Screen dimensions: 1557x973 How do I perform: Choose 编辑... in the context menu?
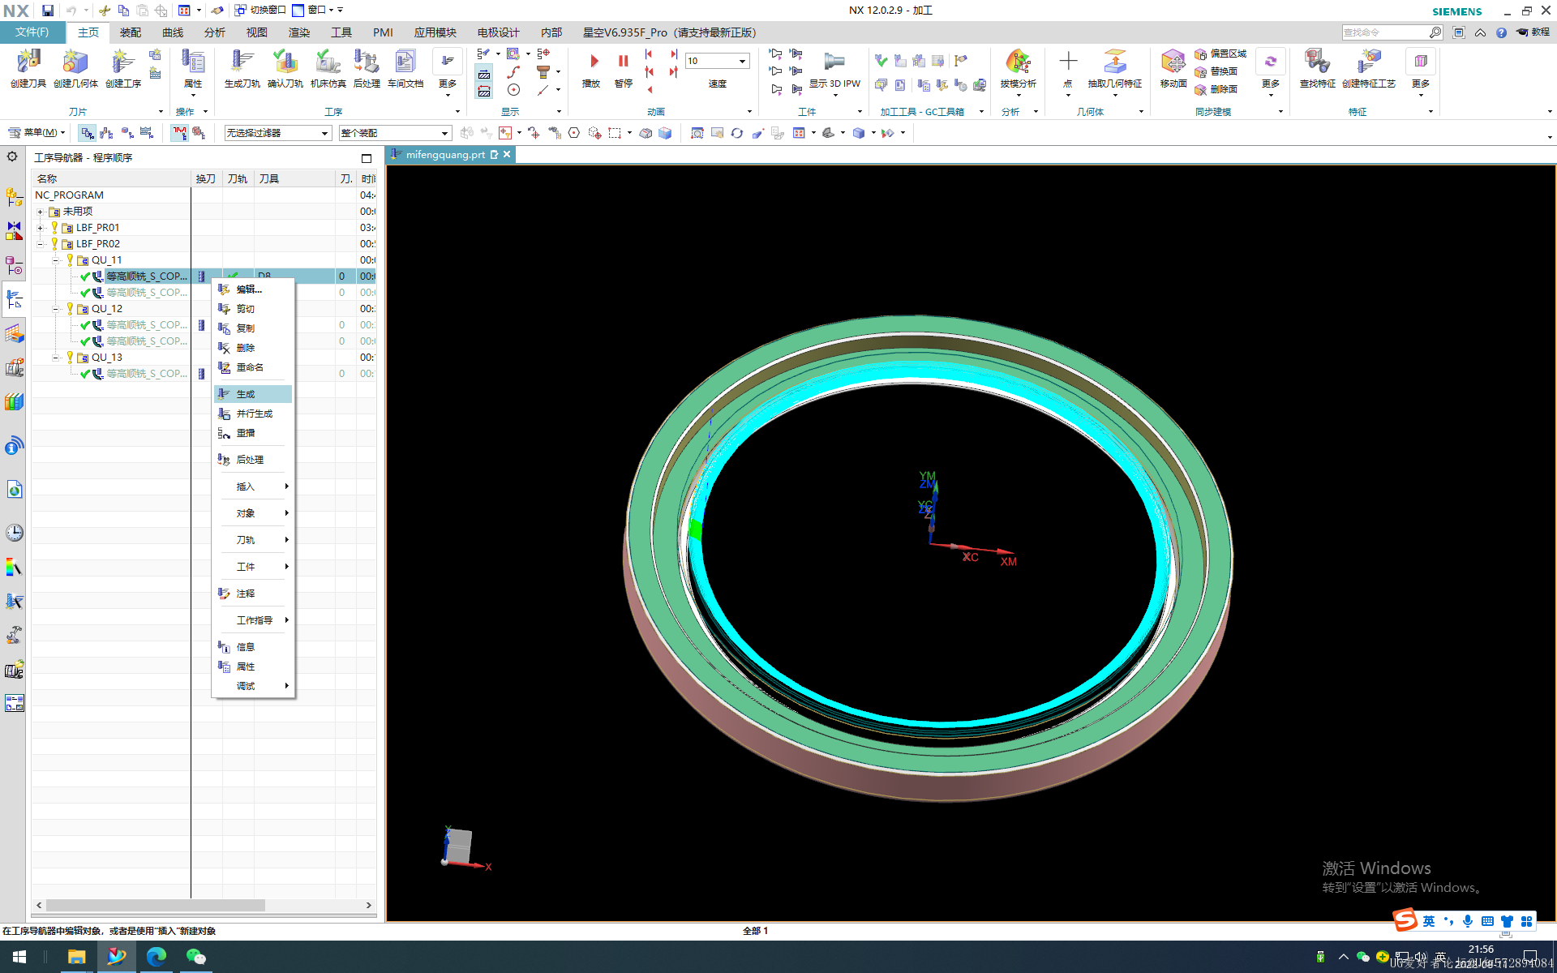(x=253, y=289)
